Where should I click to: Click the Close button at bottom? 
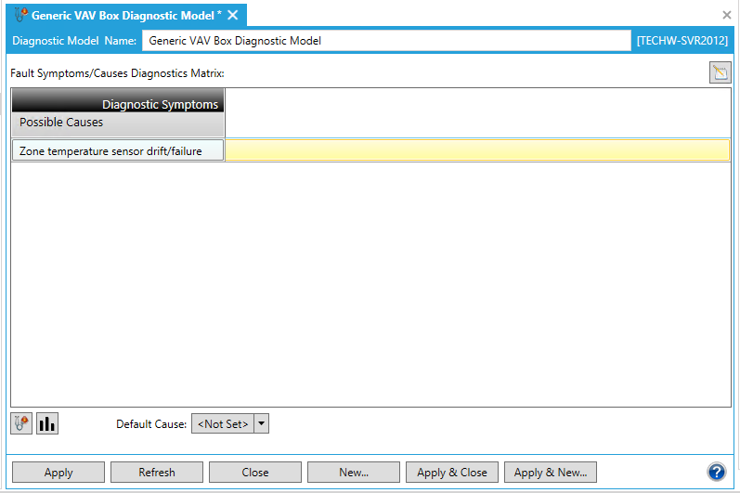coord(255,472)
